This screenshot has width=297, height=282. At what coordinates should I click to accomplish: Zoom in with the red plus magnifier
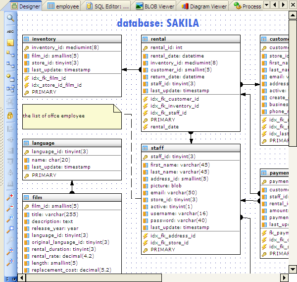click(10, 197)
